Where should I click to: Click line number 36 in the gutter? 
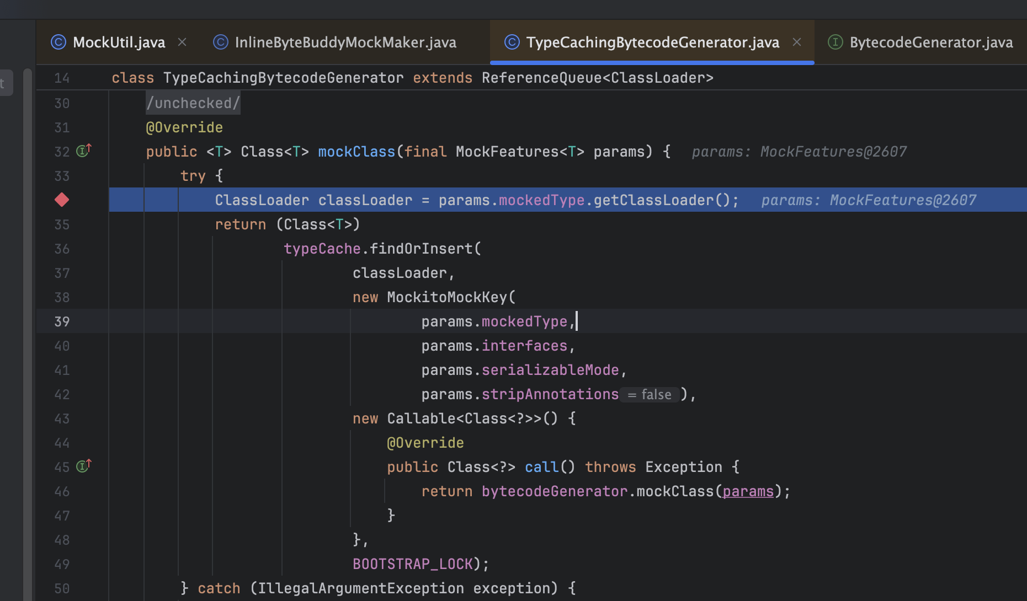62,249
